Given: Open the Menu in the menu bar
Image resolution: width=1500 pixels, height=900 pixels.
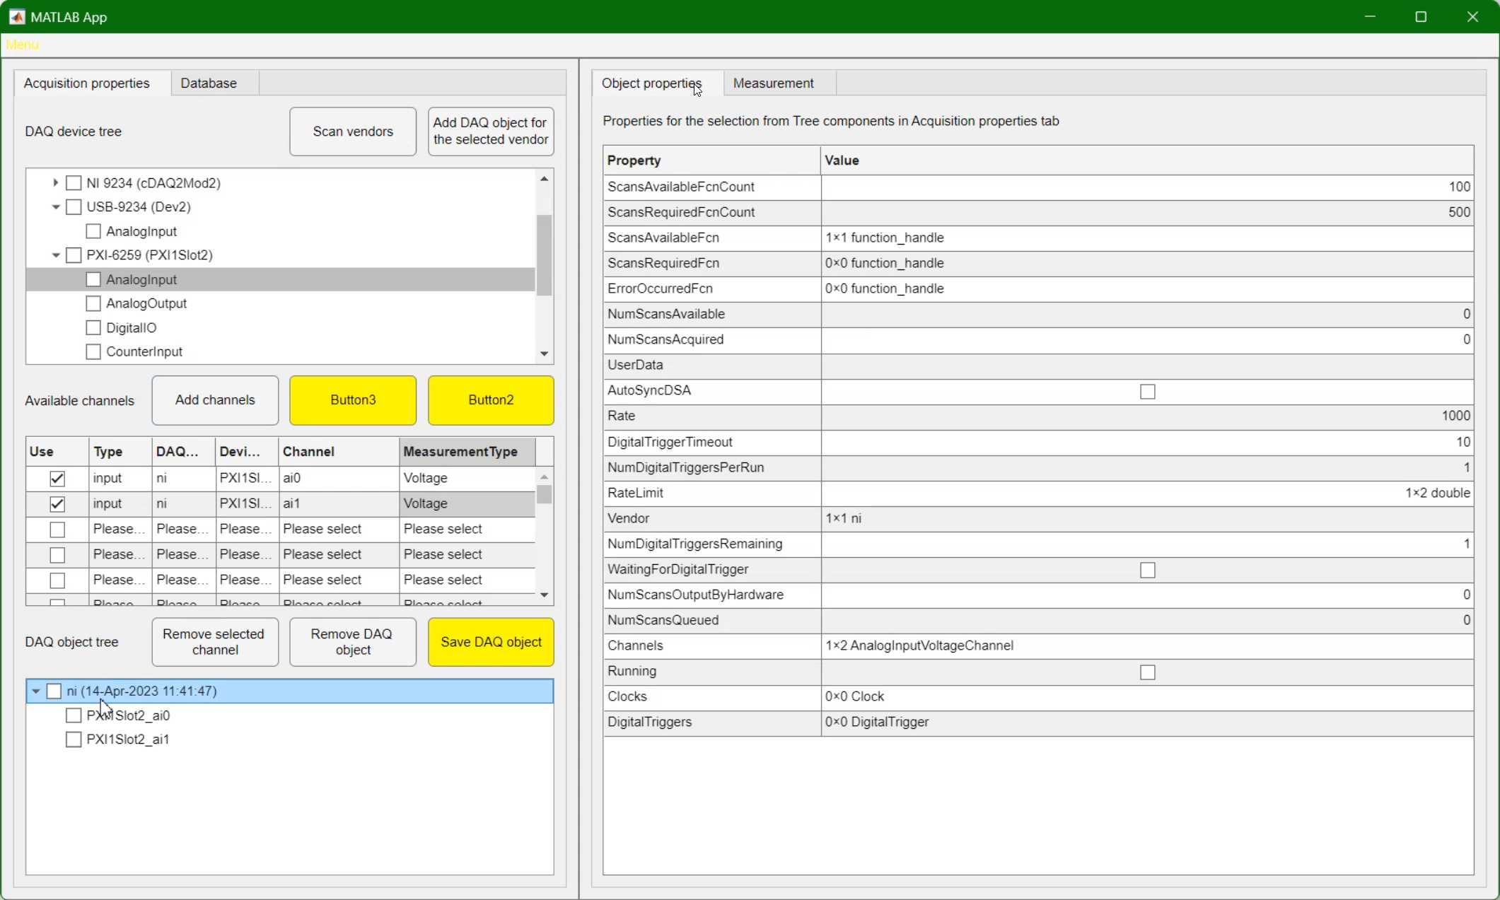Looking at the screenshot, I should click(22, 45).
